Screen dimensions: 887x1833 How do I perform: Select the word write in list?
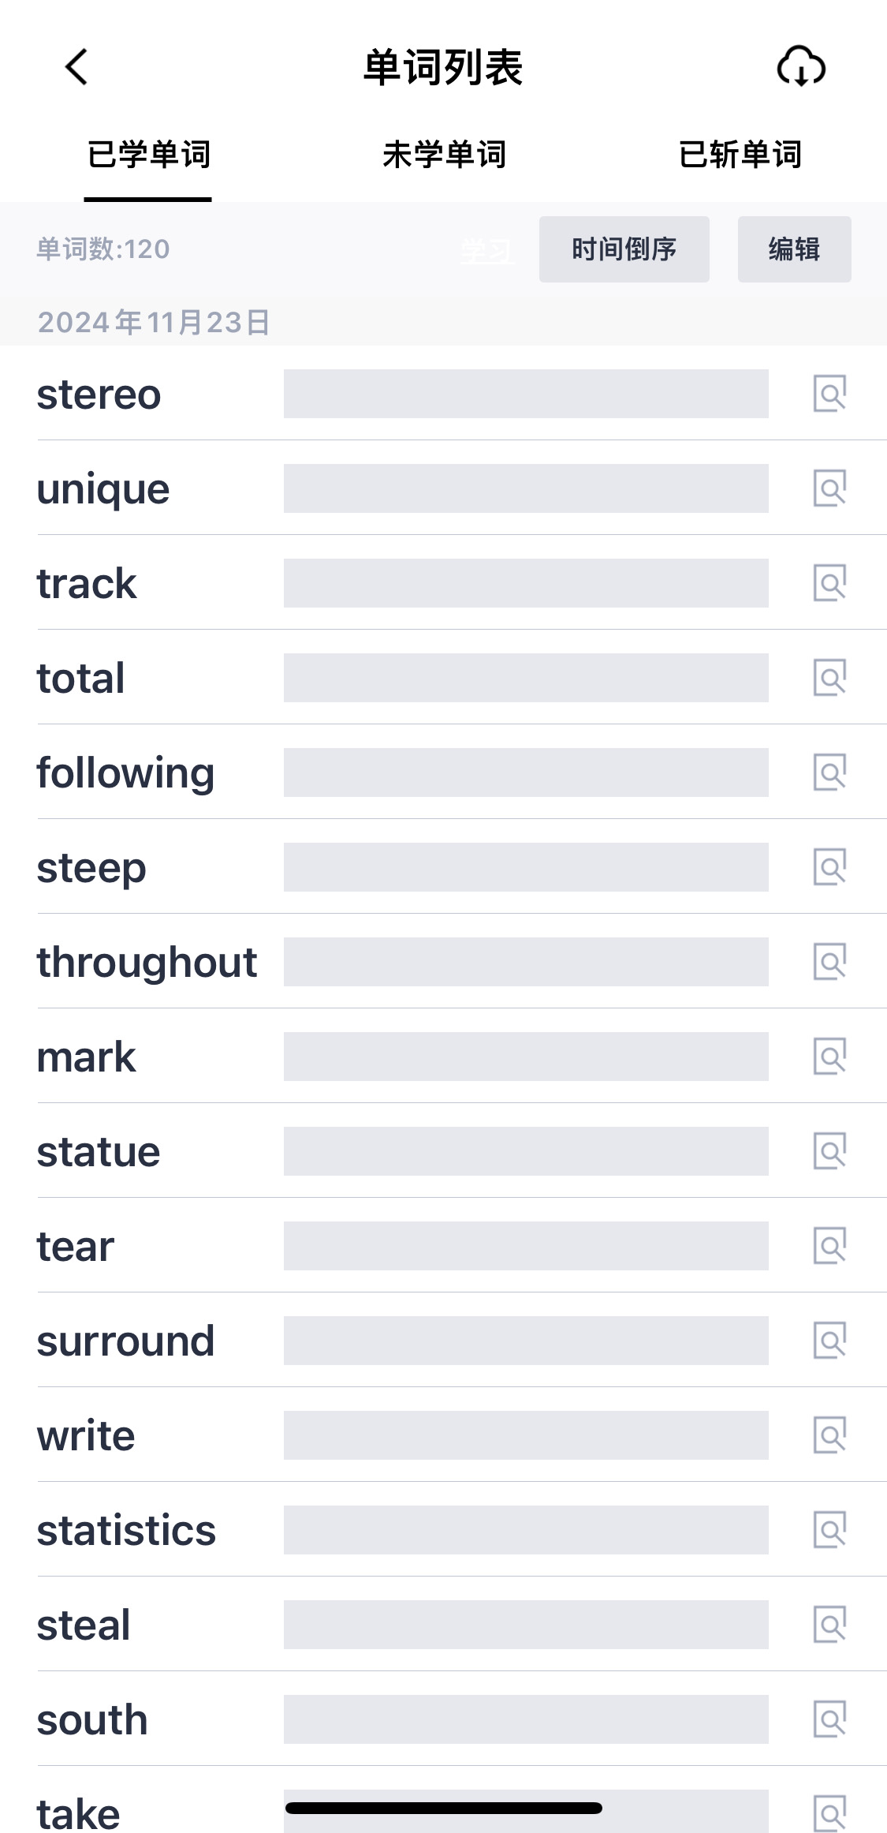click(86, 1436)
